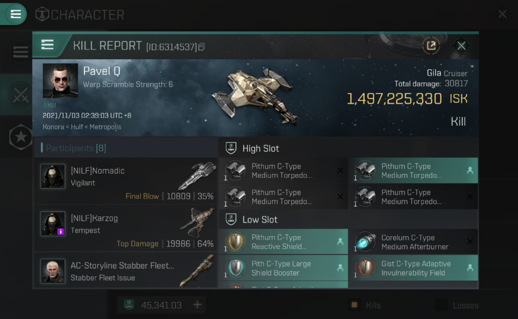This screenshot has height=319, width=518.
Task: Select the Pithum C-Type Reactive Shield module
Action: pyautogui.click(x=283, y=242)
